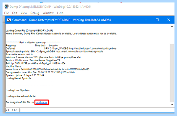Image resolution: width=177 pixels, height=116 pixels.
Task: Click the 'System Uptime' line
Action: coord(25,75)
